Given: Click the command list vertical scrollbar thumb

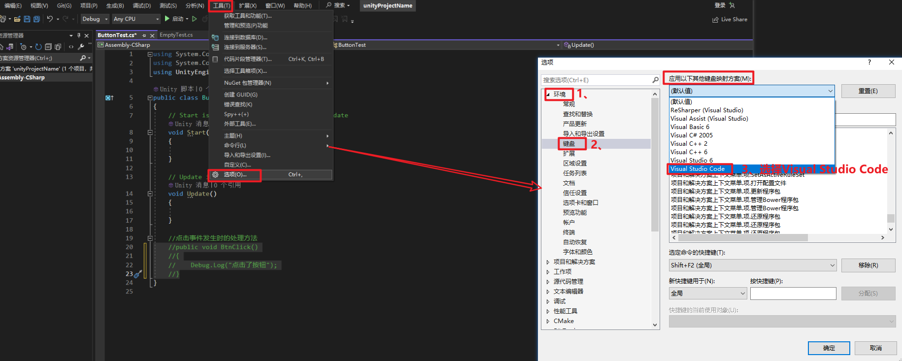Looking at the screenshot, I should point(891,218).
